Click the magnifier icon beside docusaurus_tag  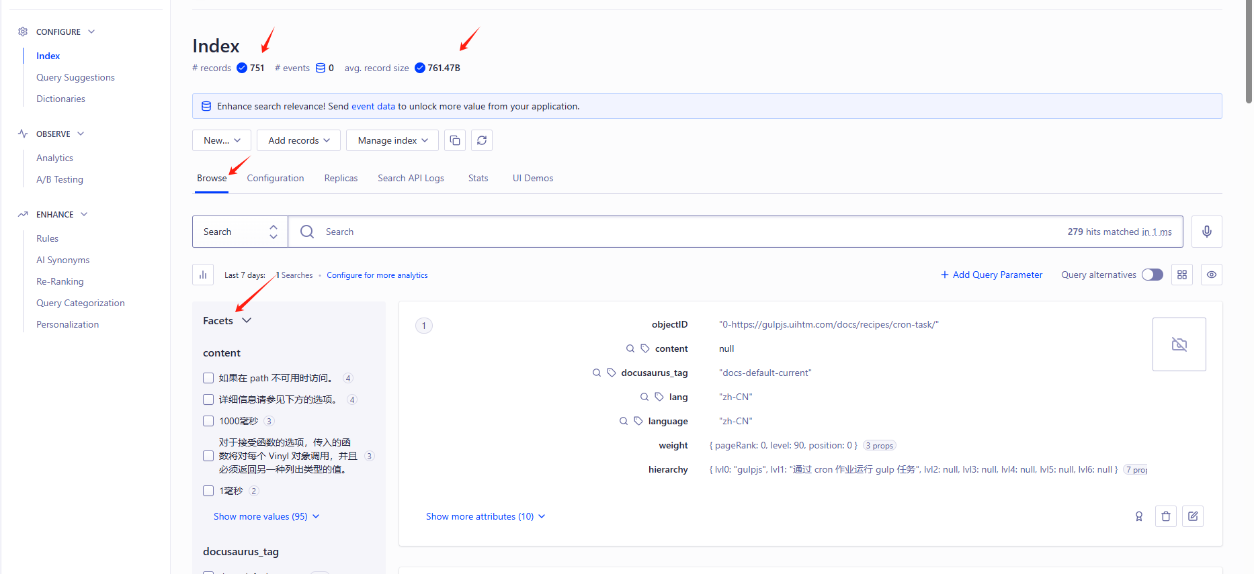click(597, 373)
